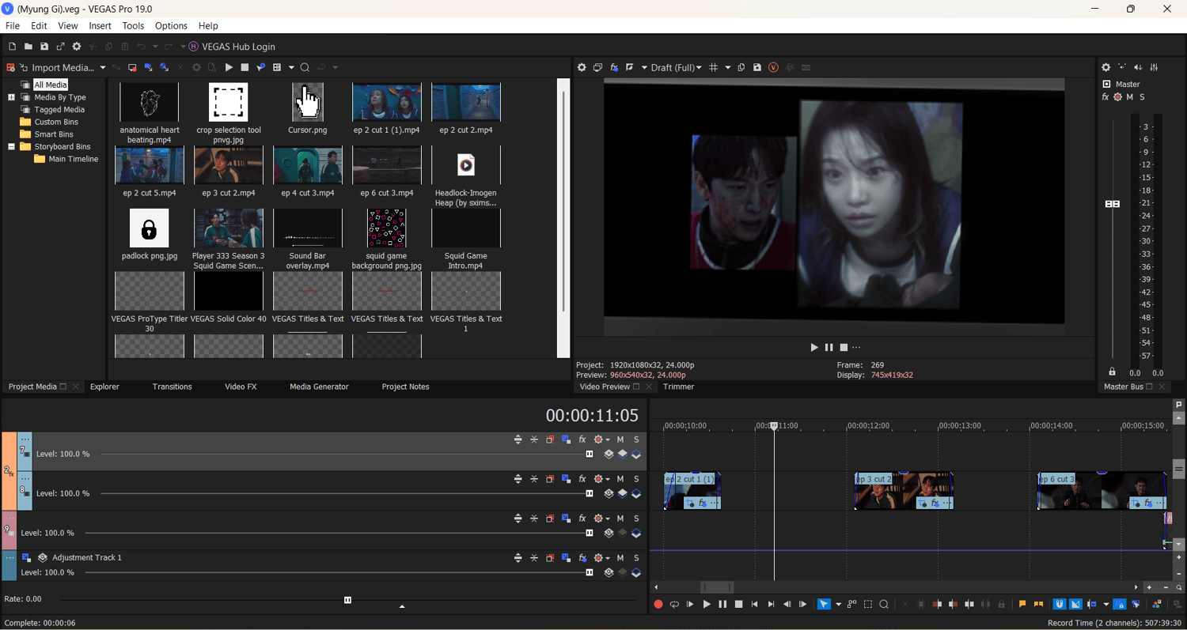Insert a marker on the timeline
Screen dimensions: 1187x630
pos(1022,605)
